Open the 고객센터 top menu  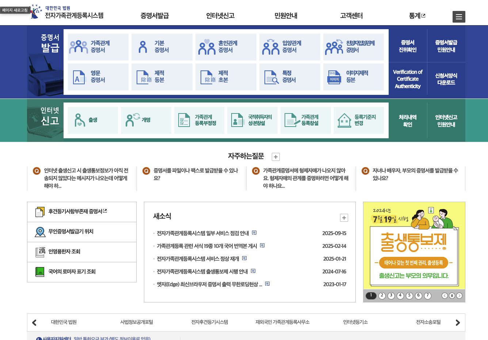coord(351,16)
